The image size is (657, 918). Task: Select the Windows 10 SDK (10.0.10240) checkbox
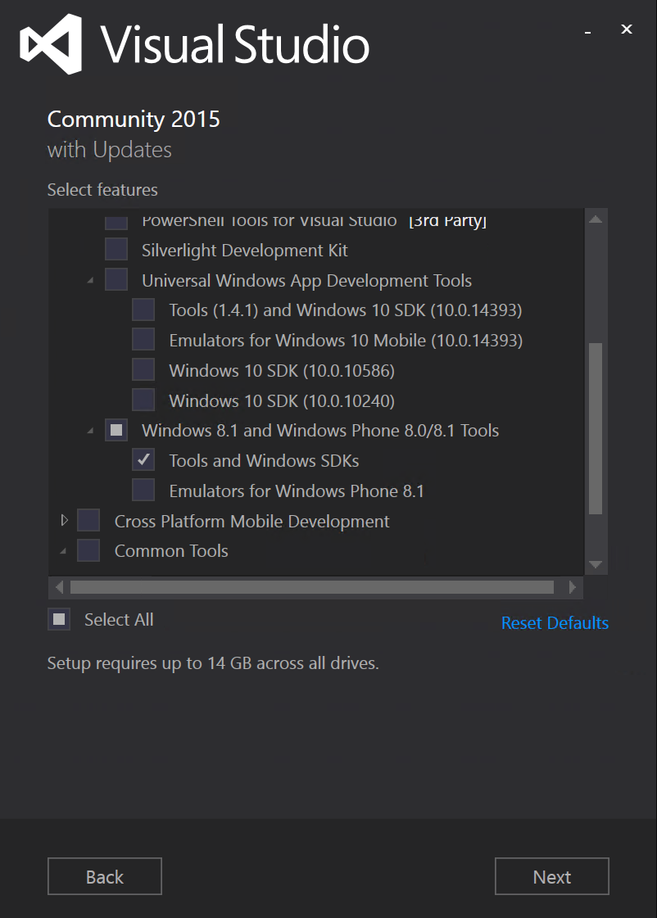143,400
